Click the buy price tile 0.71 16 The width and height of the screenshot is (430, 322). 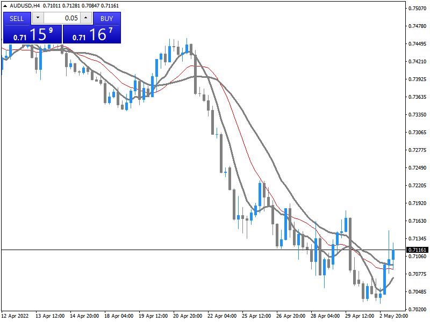(92, 35)
